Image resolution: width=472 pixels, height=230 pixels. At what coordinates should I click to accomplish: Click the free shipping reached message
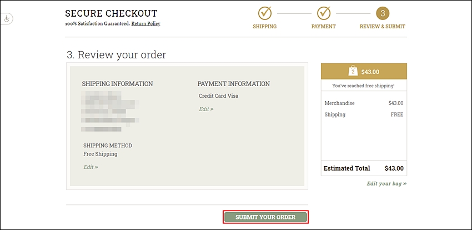point(363,86)
